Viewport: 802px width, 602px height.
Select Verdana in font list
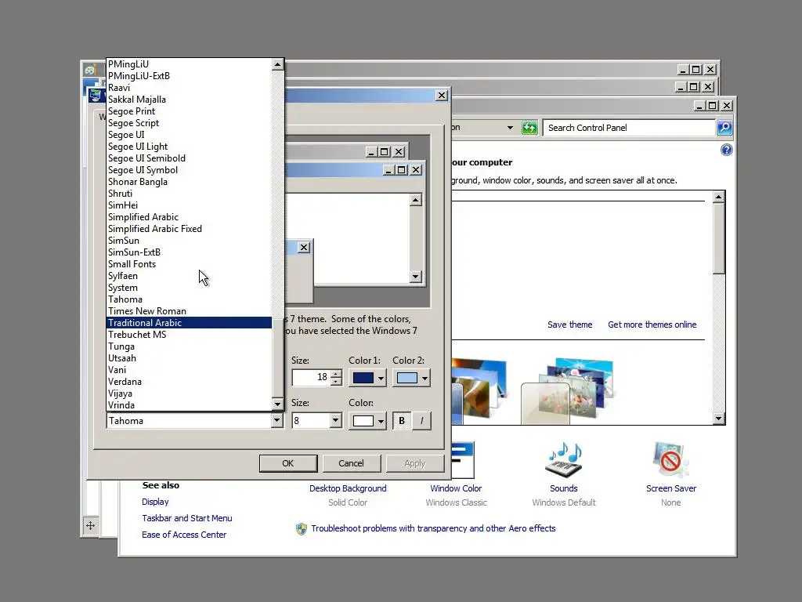tap(190, 382)
